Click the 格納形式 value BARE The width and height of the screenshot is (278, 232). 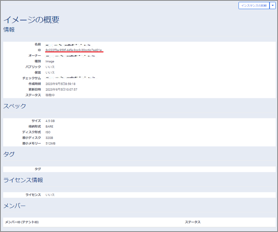coord(49,127)
